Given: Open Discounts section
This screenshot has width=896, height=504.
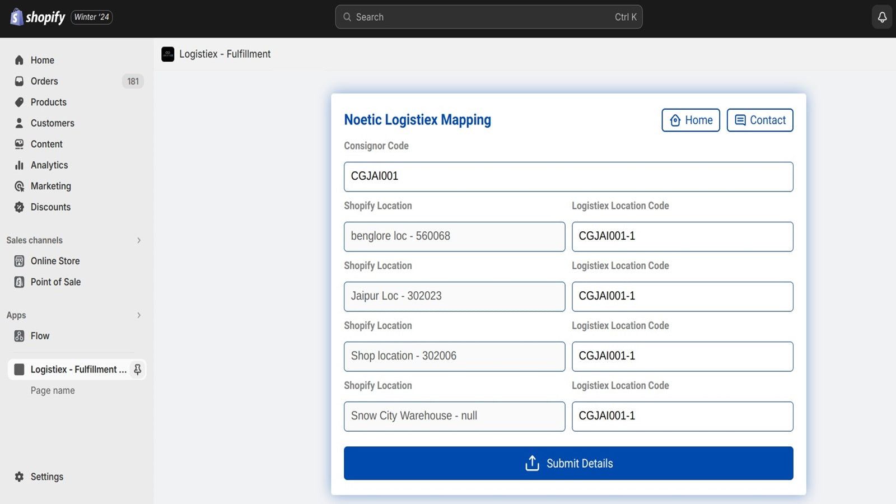Looking at the screenshot, I should click(x=77, y=207).
